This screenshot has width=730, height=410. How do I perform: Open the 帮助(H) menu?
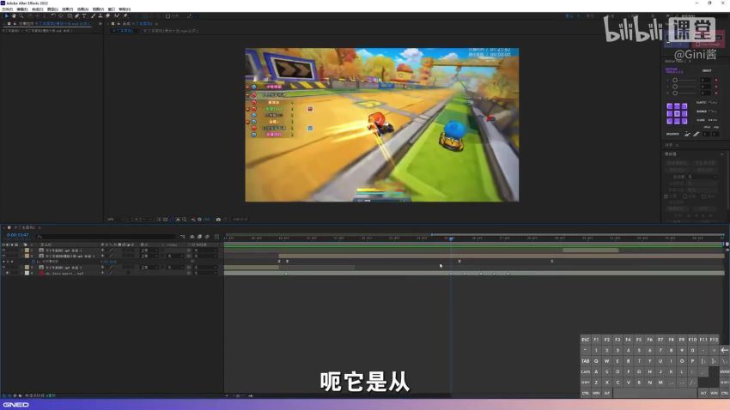[125, 9]
